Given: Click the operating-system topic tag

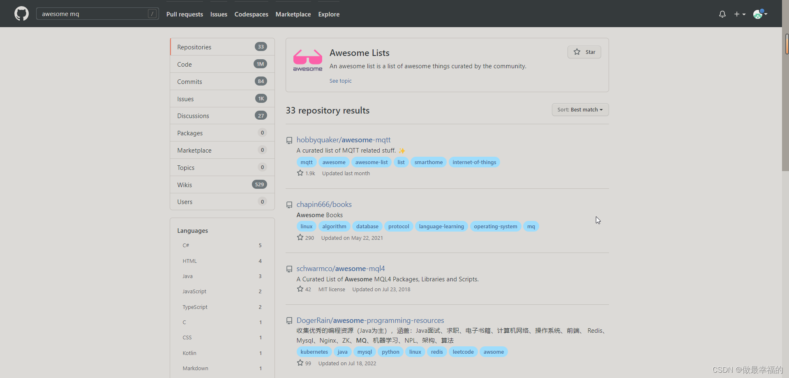Looking at the screenshot, I should [x=496, y=226].
